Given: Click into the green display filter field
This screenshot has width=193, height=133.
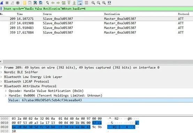Looking at the screenshot, I should click(x=98, y=9).
